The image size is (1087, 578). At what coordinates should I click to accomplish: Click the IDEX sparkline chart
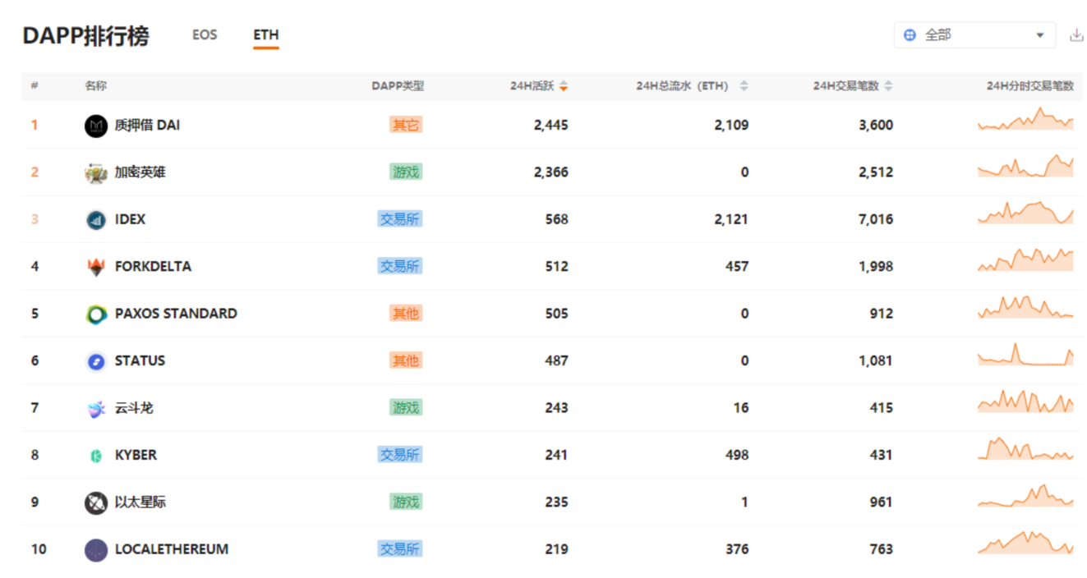tap(1025, 213)
